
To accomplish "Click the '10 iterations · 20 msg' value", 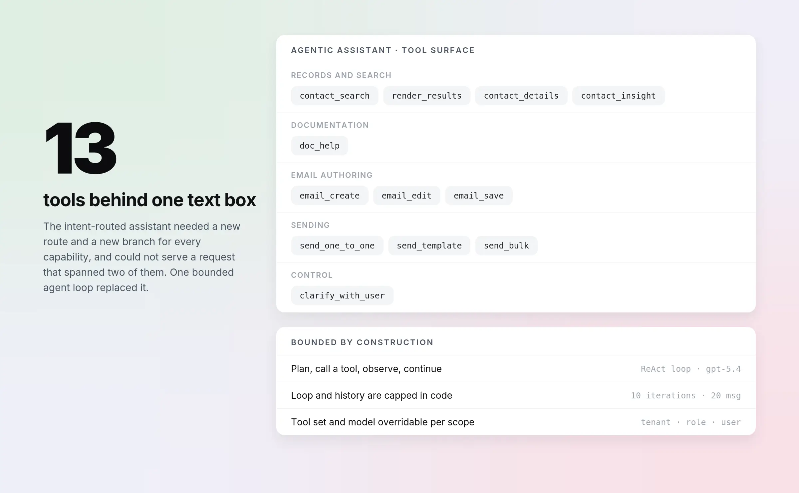I will (x=686, y=396).
